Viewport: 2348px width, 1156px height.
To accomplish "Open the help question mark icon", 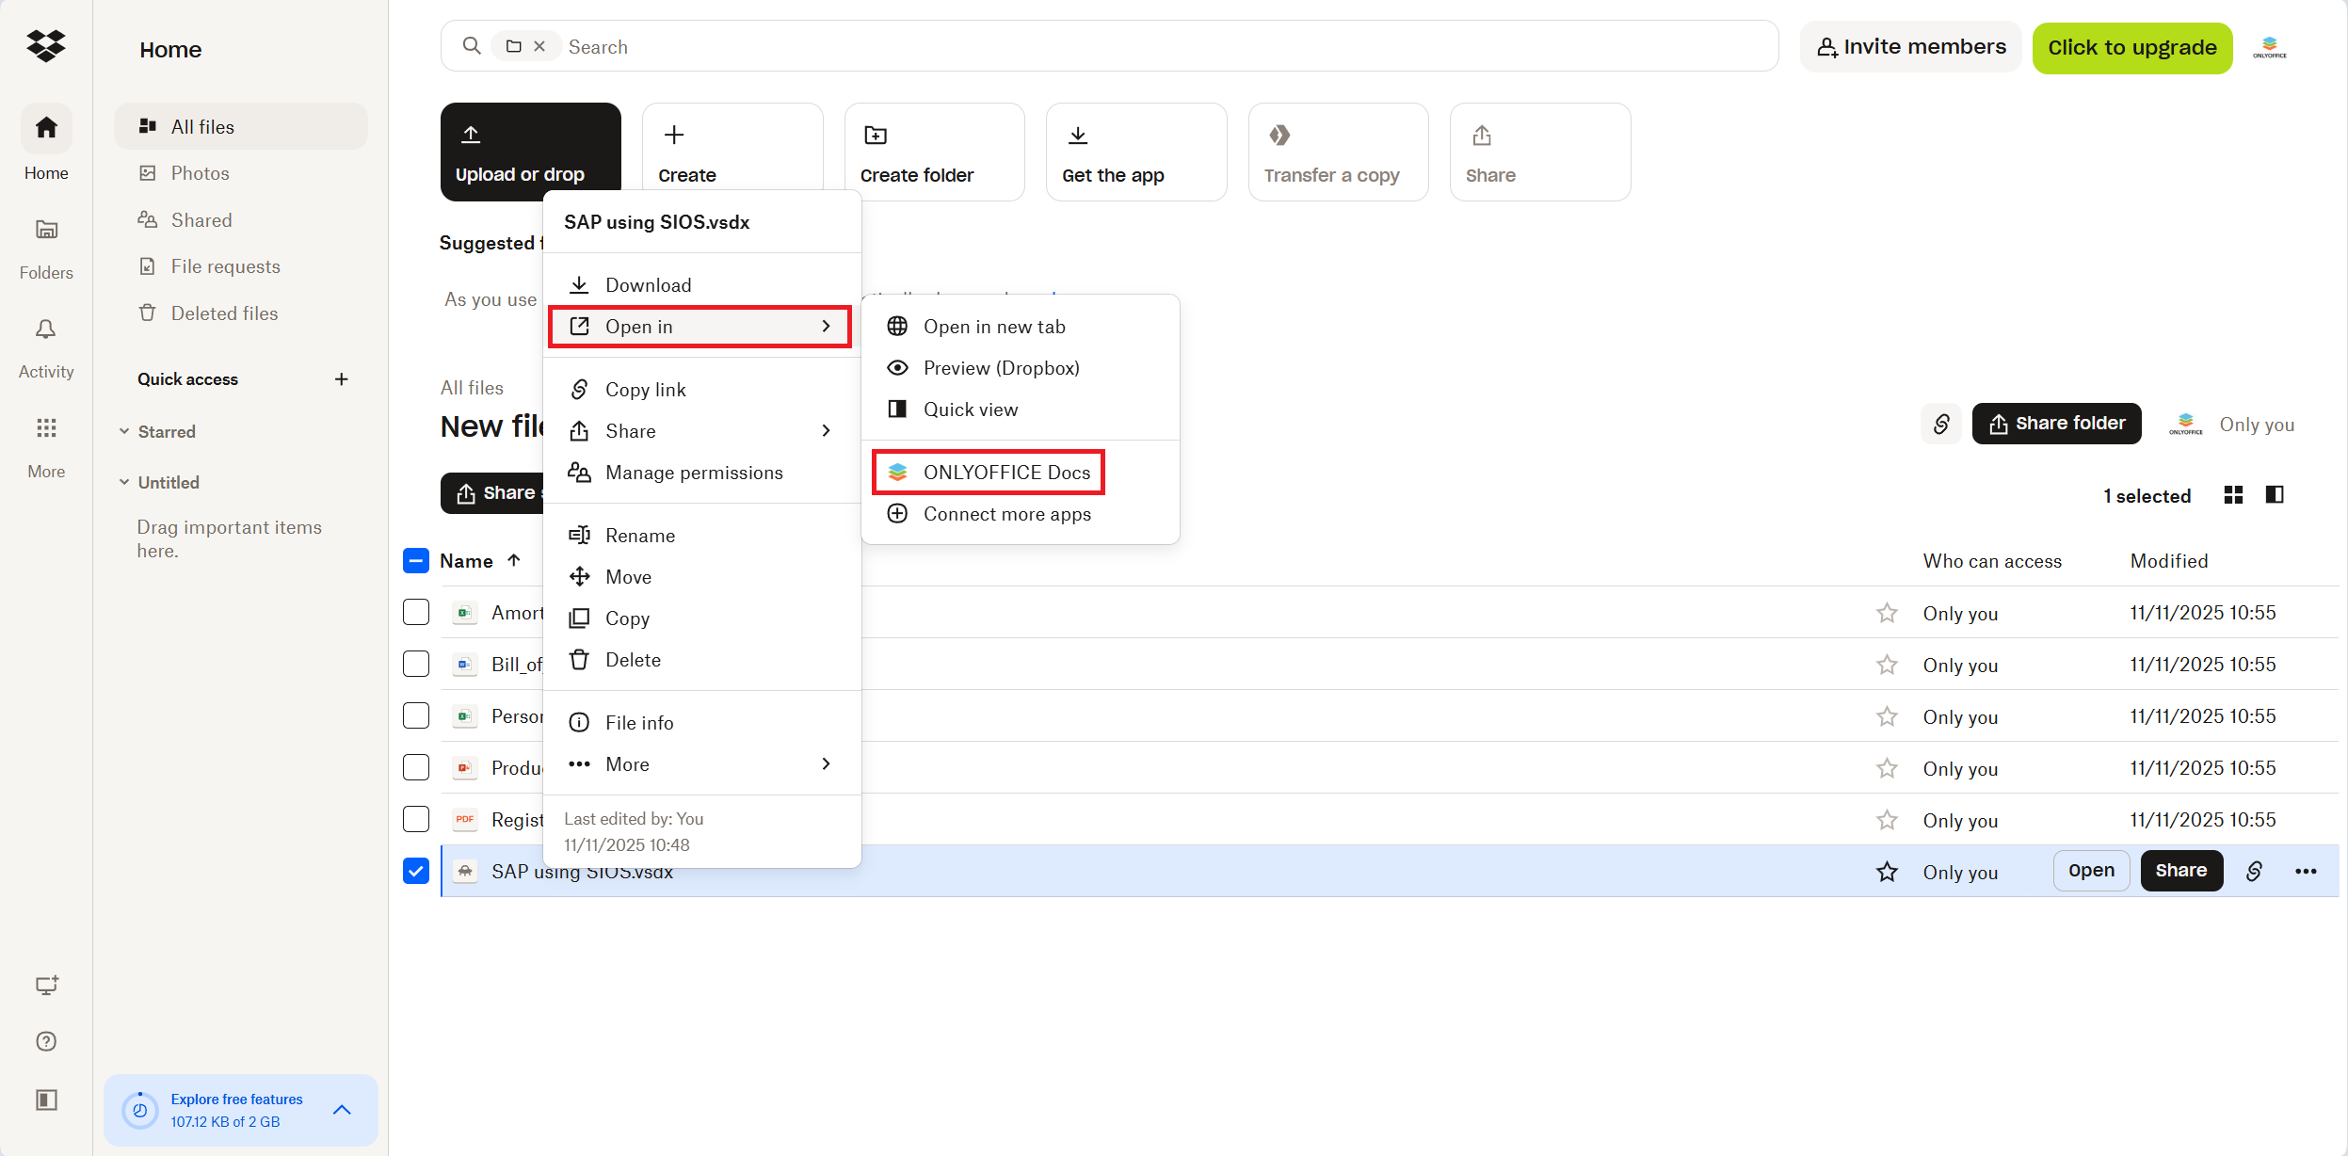I will pyautogui.click(x=45, y=1041).
